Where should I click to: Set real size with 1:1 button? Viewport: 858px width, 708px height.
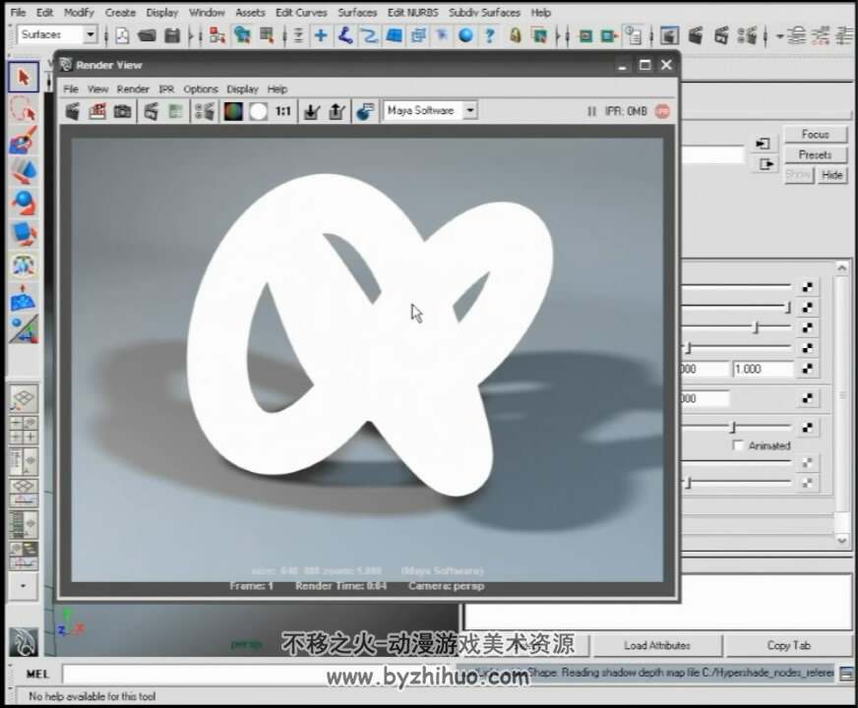[283, 111]
